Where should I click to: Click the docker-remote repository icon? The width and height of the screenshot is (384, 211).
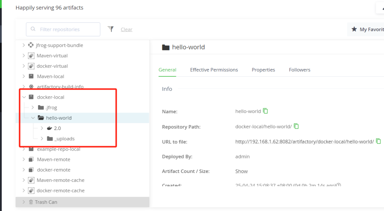point(31,170)
